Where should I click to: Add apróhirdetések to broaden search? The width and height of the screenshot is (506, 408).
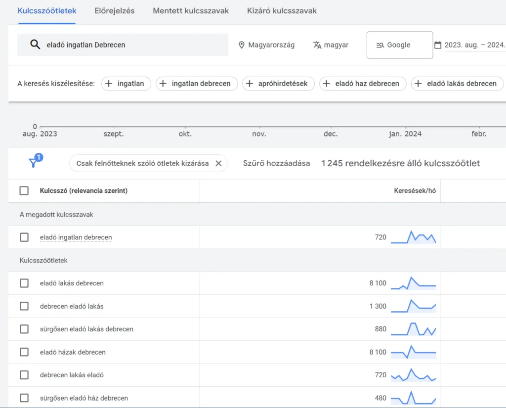click(x=279, y=84)
